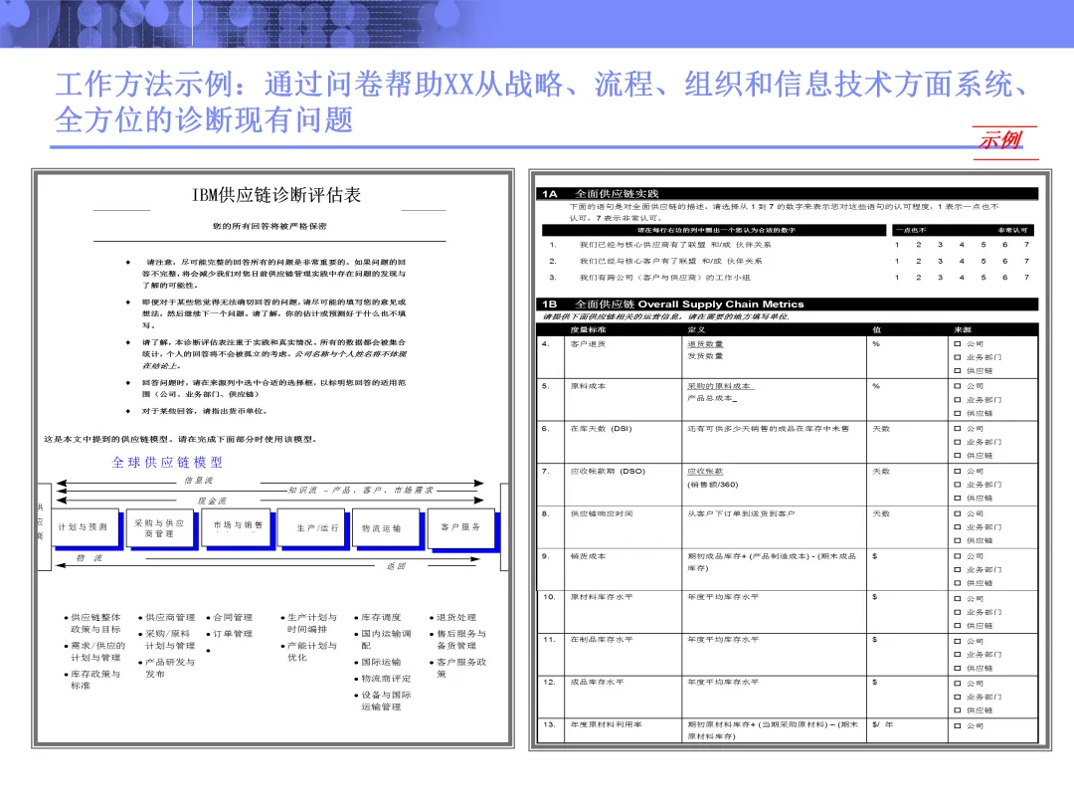This screenshot has width=1074, height=806.
Task: Select the 客户服务 box in the model
Action: tap(460, 527)
